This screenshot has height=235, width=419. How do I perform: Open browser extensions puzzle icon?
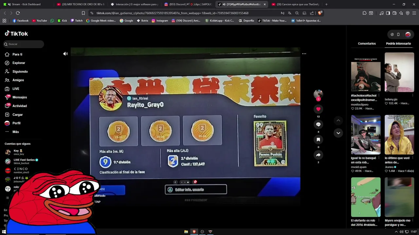(364, 13)
